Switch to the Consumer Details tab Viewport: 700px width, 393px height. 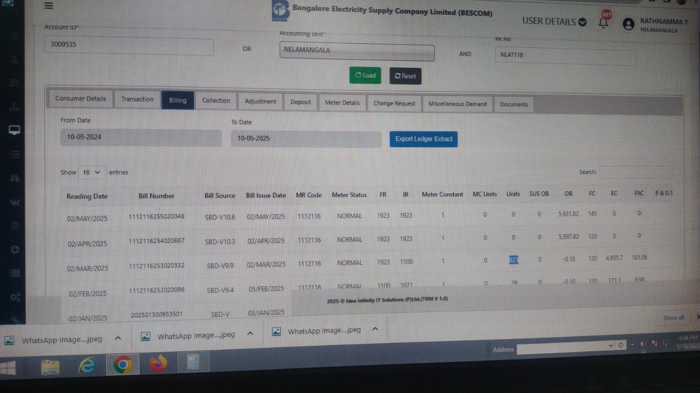coord(81,99)
